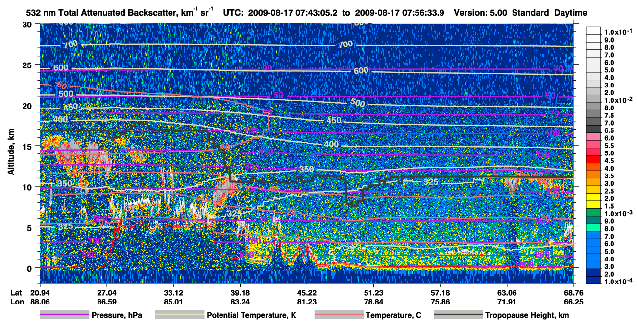This screenshot has width=637, height=326.
Task: Click the word 'Standard' in the header
Action: [x=531, y=12]
